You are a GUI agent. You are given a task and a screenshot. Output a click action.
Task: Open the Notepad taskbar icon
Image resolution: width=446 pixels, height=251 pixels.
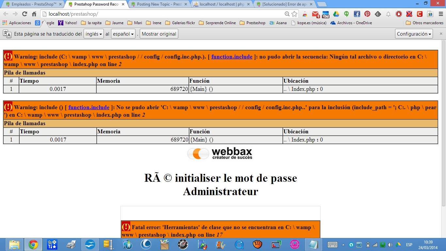click(314, 244)
